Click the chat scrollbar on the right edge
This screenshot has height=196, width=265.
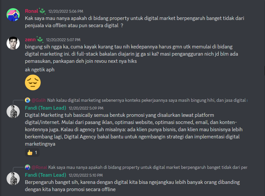[264, 71]
